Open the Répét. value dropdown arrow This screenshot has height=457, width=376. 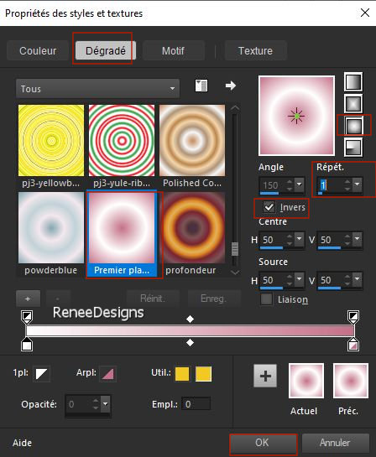pyautogui.click(x=357, y=184)
